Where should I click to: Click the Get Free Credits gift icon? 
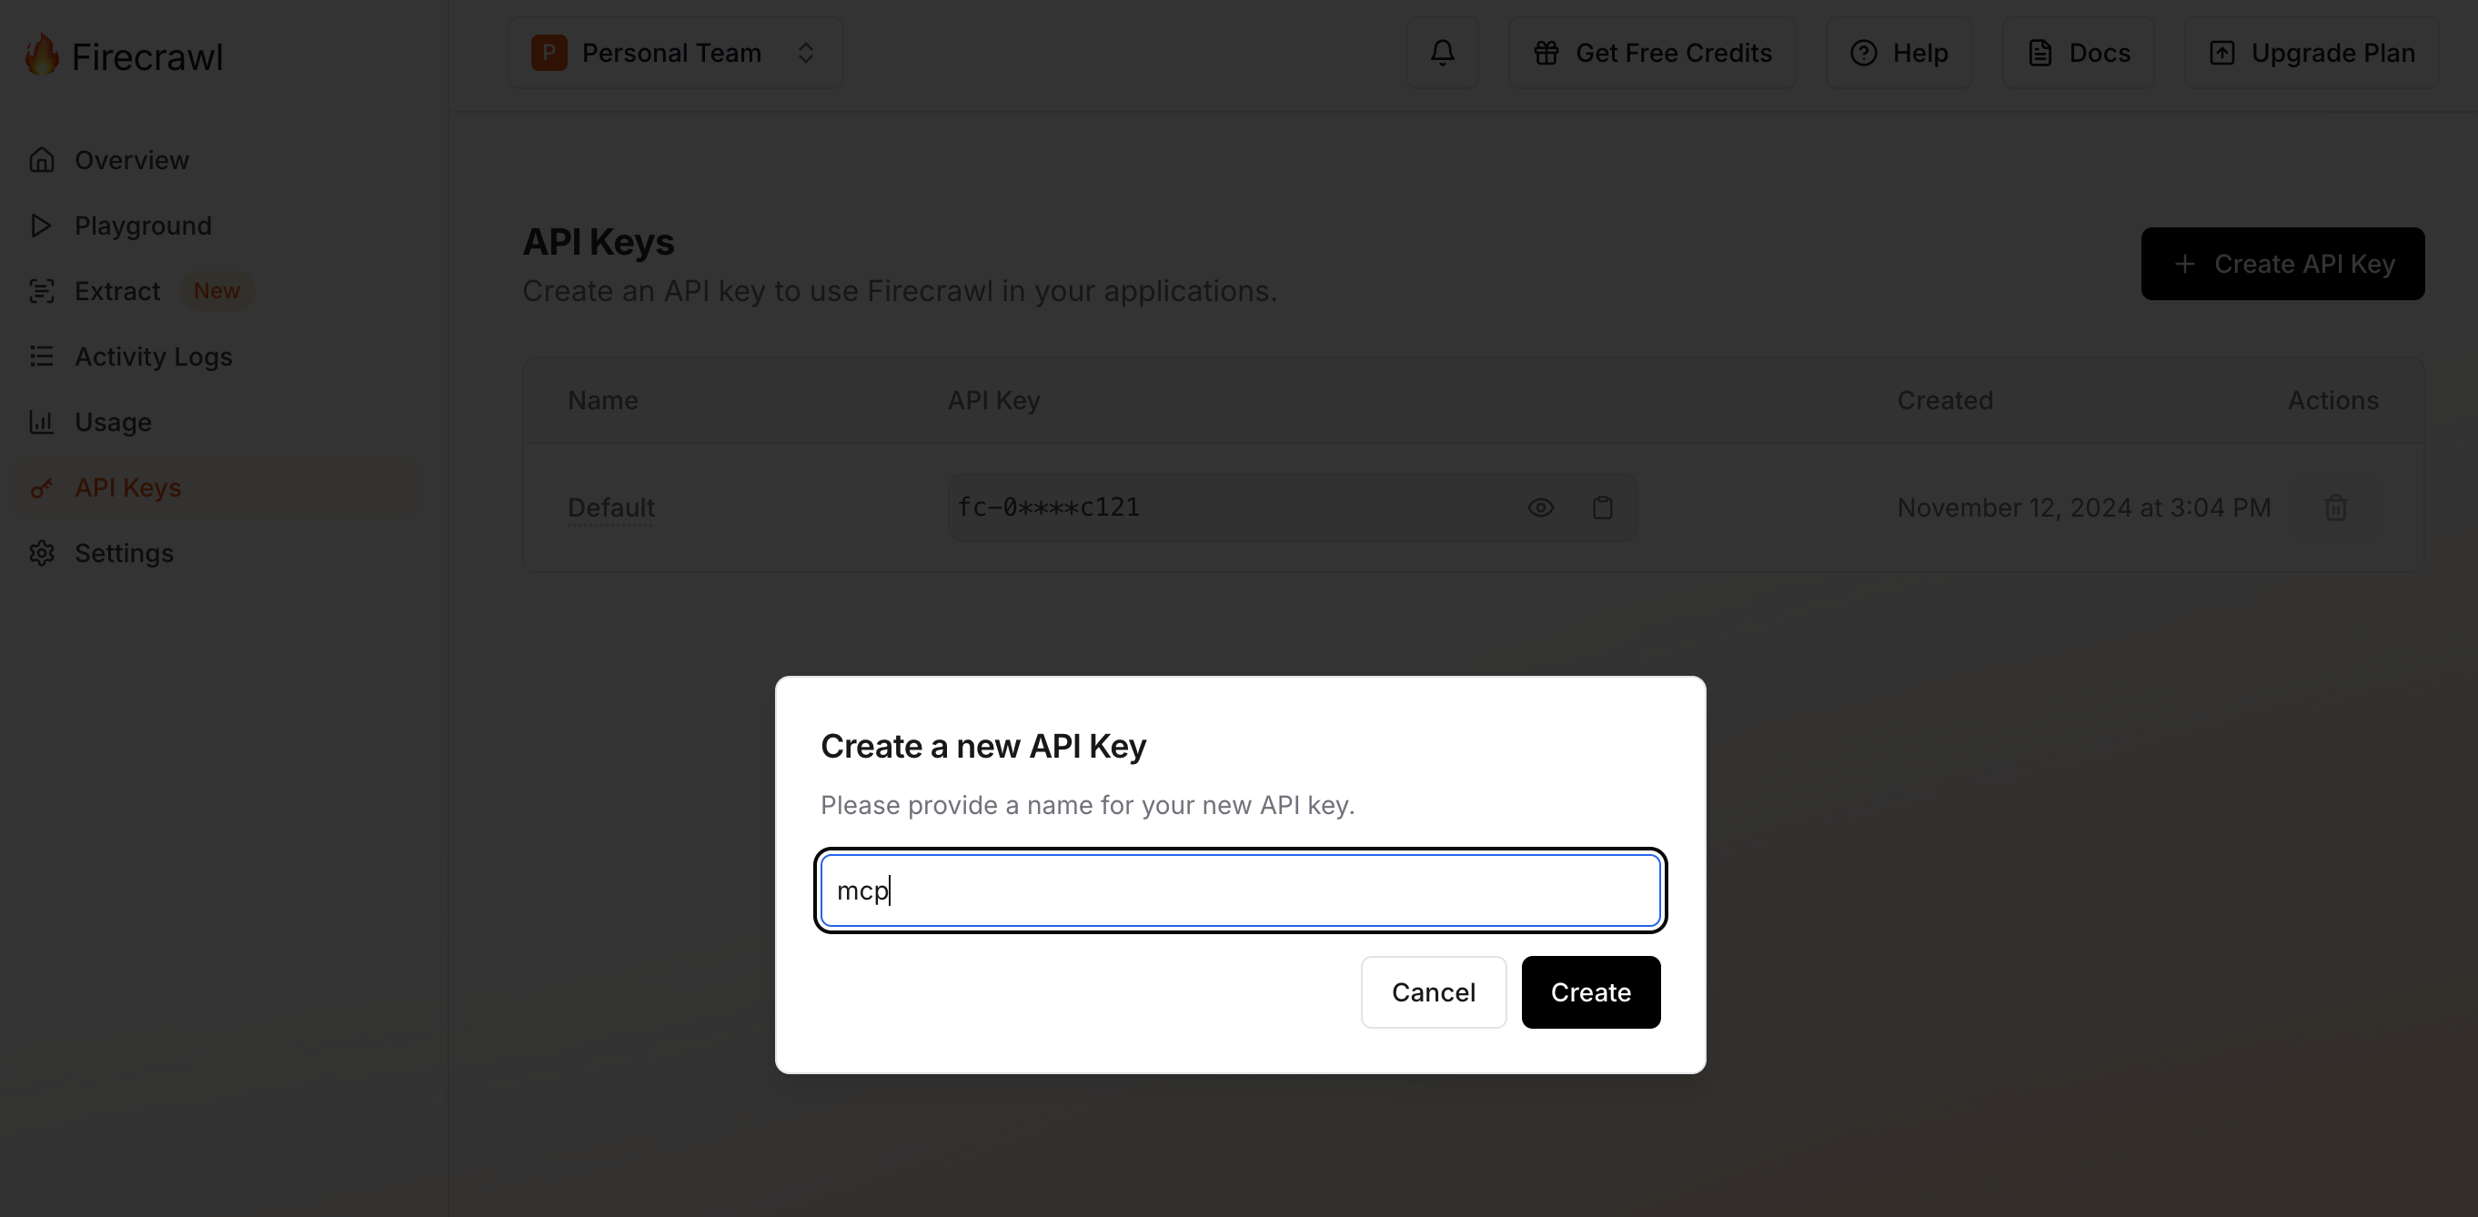(1546, 53)
